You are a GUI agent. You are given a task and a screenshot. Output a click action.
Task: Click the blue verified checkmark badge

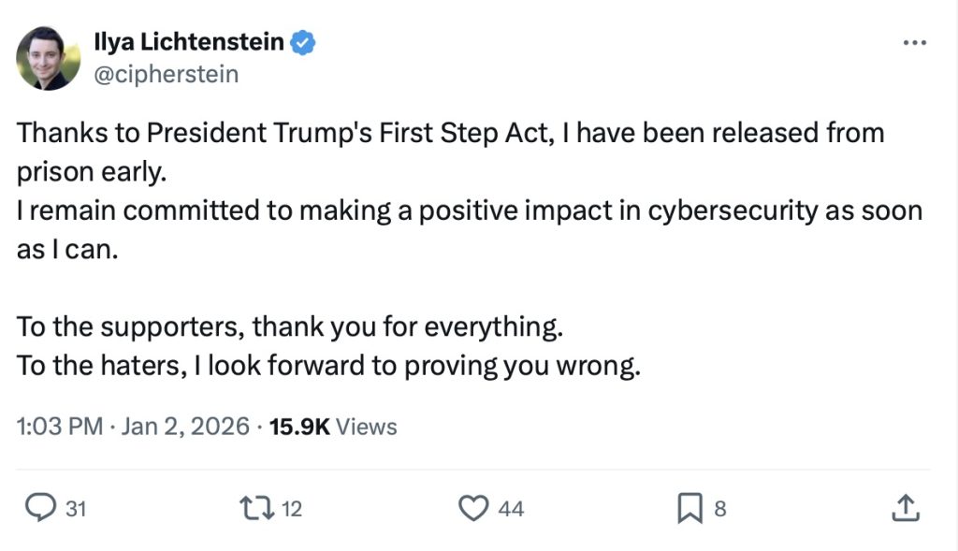click(x=305, y=42)
